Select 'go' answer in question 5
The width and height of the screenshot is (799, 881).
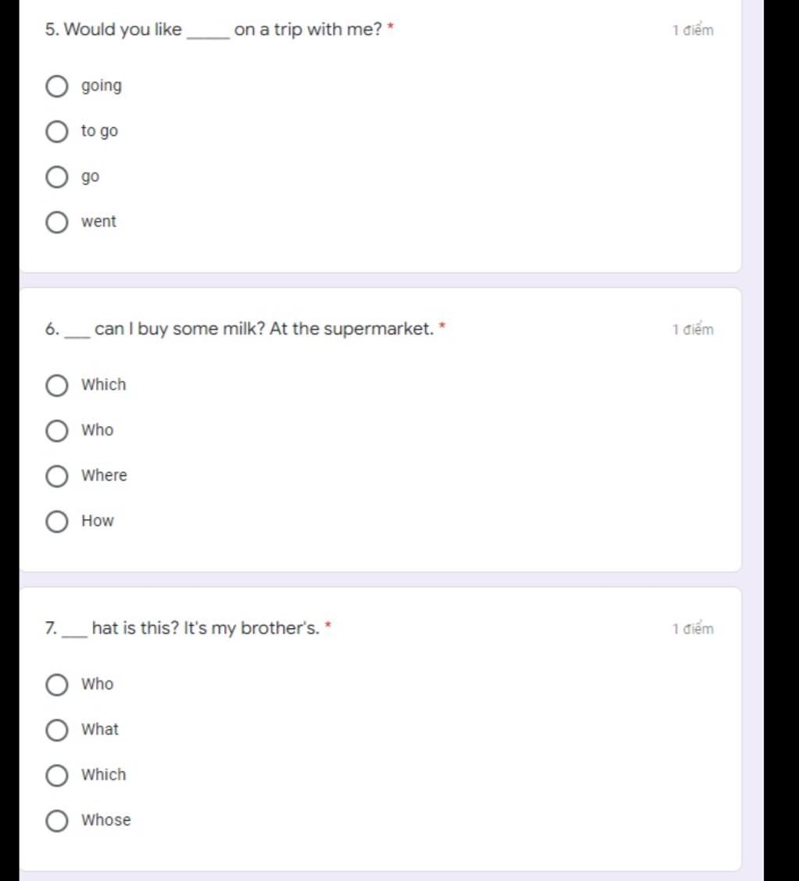point(57,177)
